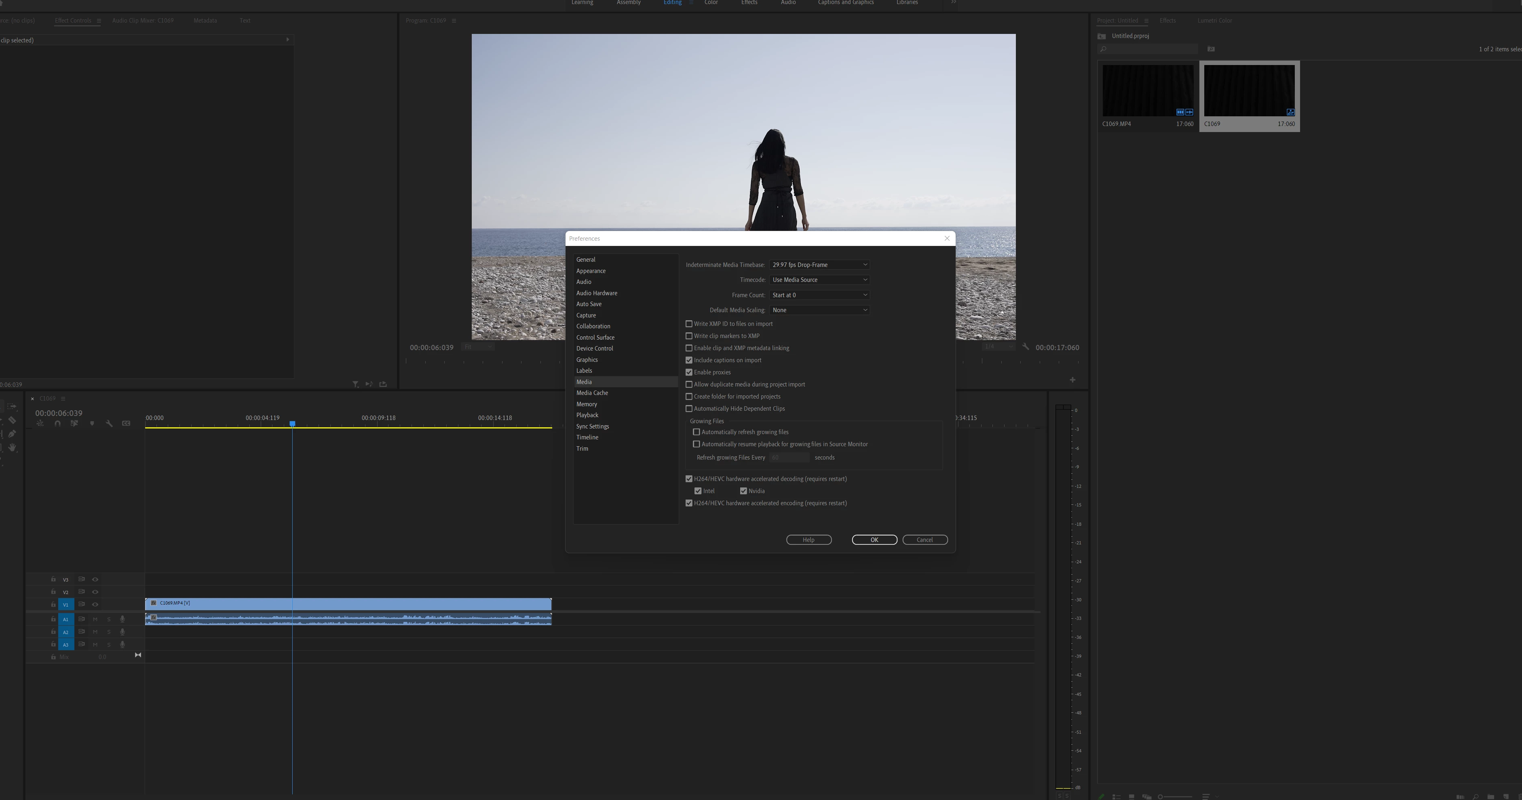Click OK in Preferences dialog
Image resolution: width=1522 pixels, height=800 pixels.
pyautogui.click(x=874, y=540)
